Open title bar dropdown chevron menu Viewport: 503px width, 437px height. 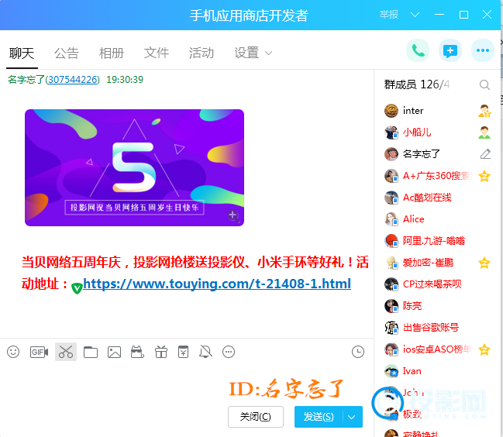tap(415, 15)
